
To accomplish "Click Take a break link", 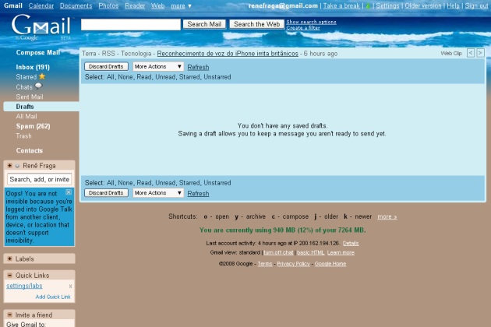I will pyautogui.click(x=341, y=5).
